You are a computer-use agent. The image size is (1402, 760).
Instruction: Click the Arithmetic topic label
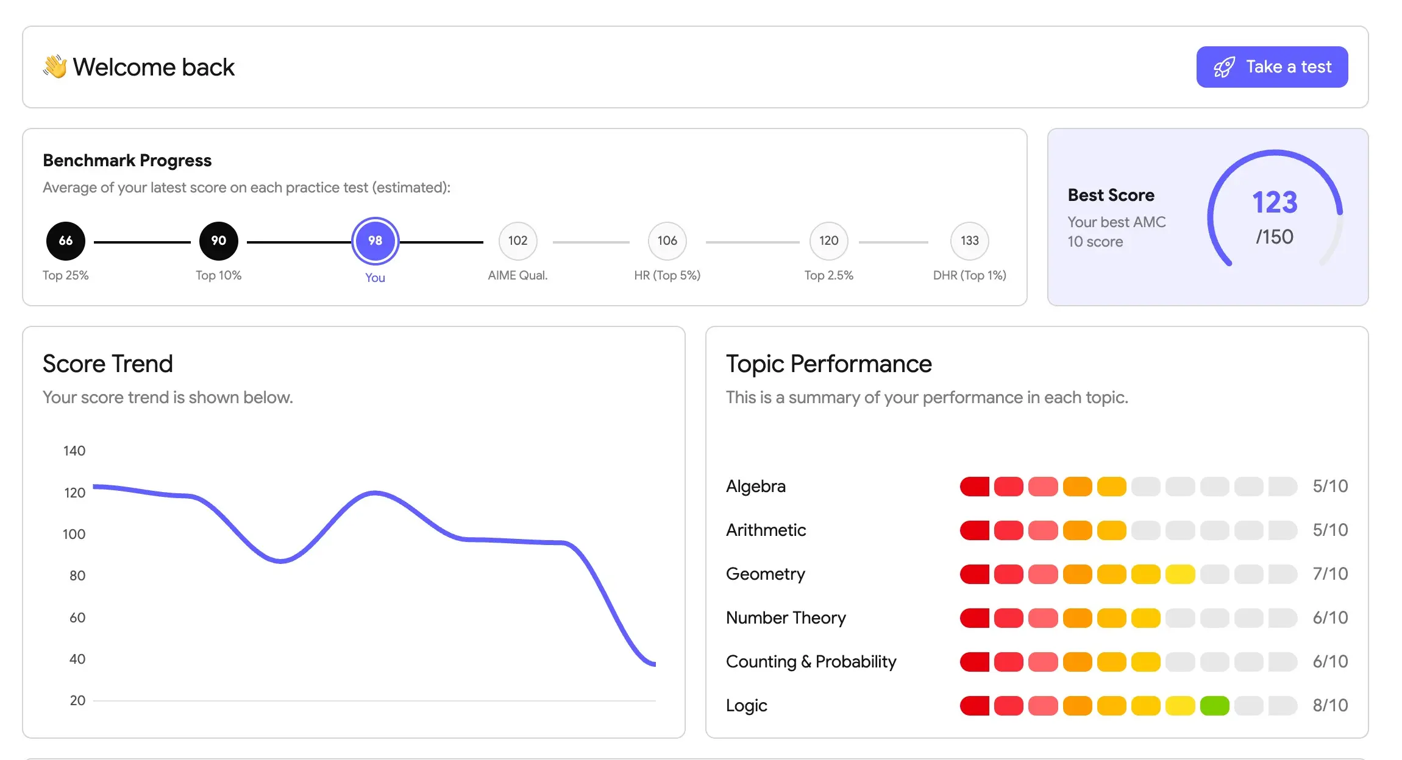(x=766, y=530)
